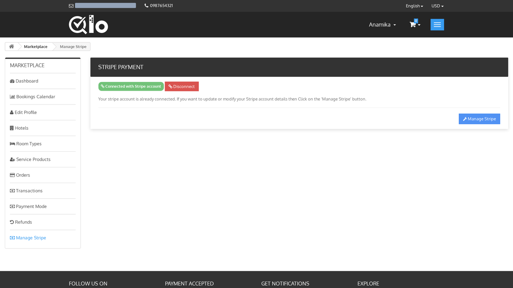Click the STRIPE PAYMENT panel heading

121,67
